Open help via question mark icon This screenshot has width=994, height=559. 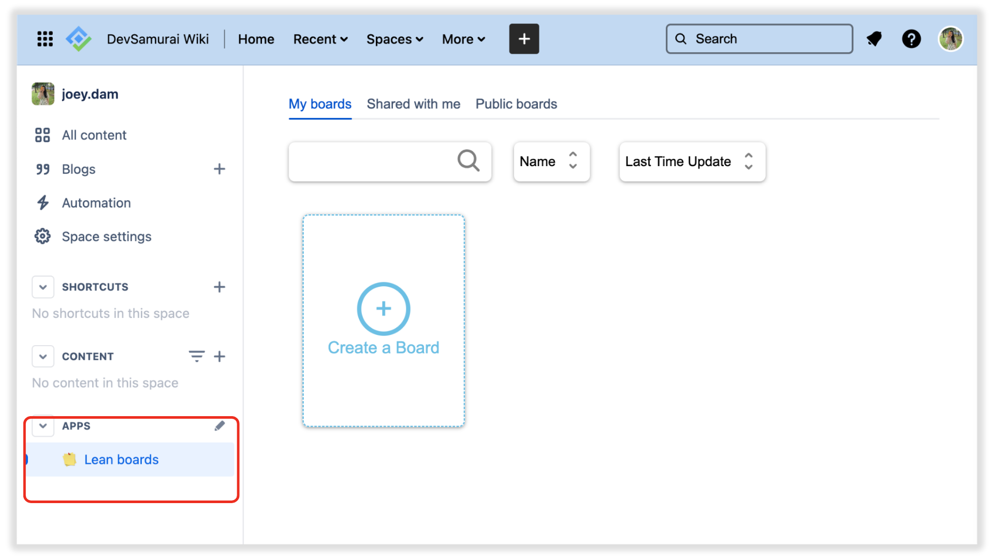[x=912, y=39]
